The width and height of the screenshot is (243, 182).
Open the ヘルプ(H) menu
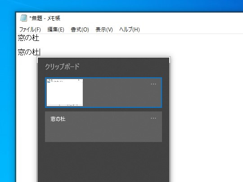[130, 29]
